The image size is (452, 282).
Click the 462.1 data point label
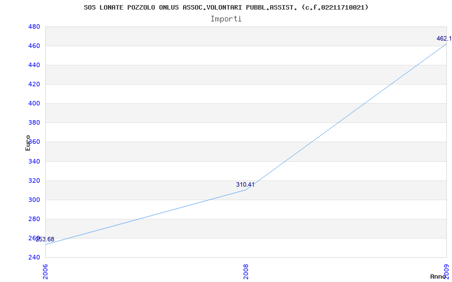point(444,38)
